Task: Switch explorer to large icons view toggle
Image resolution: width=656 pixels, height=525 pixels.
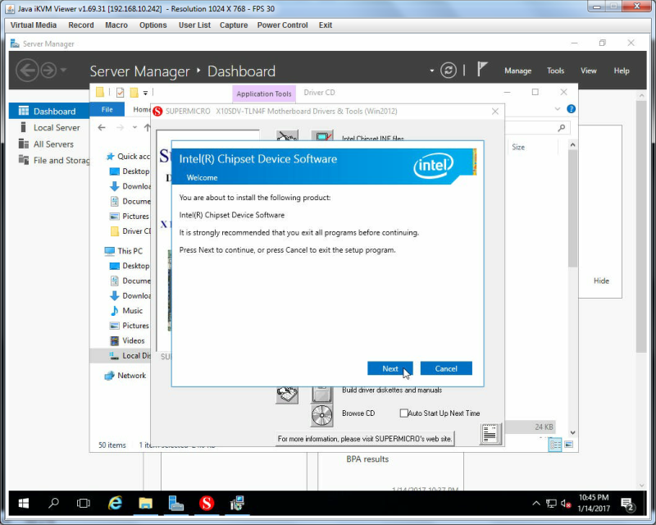Action: click(x=568, y=445)
